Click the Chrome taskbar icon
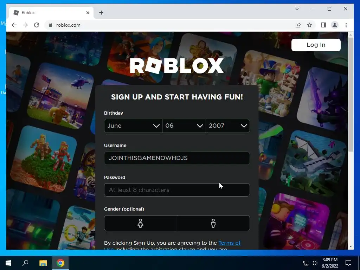 [x=60, y=263]
